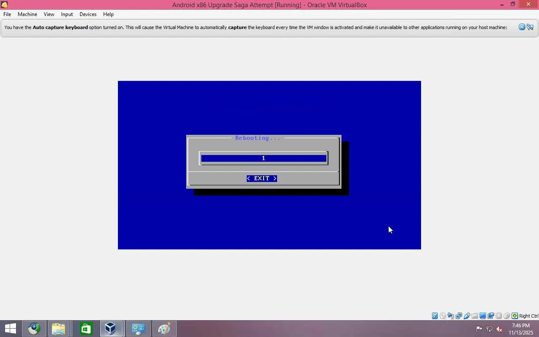Image resolution: width=539 pixels, height=337 pixels.
Task: Click the VirtualBox title bar app icon
Action: [4, 5]
